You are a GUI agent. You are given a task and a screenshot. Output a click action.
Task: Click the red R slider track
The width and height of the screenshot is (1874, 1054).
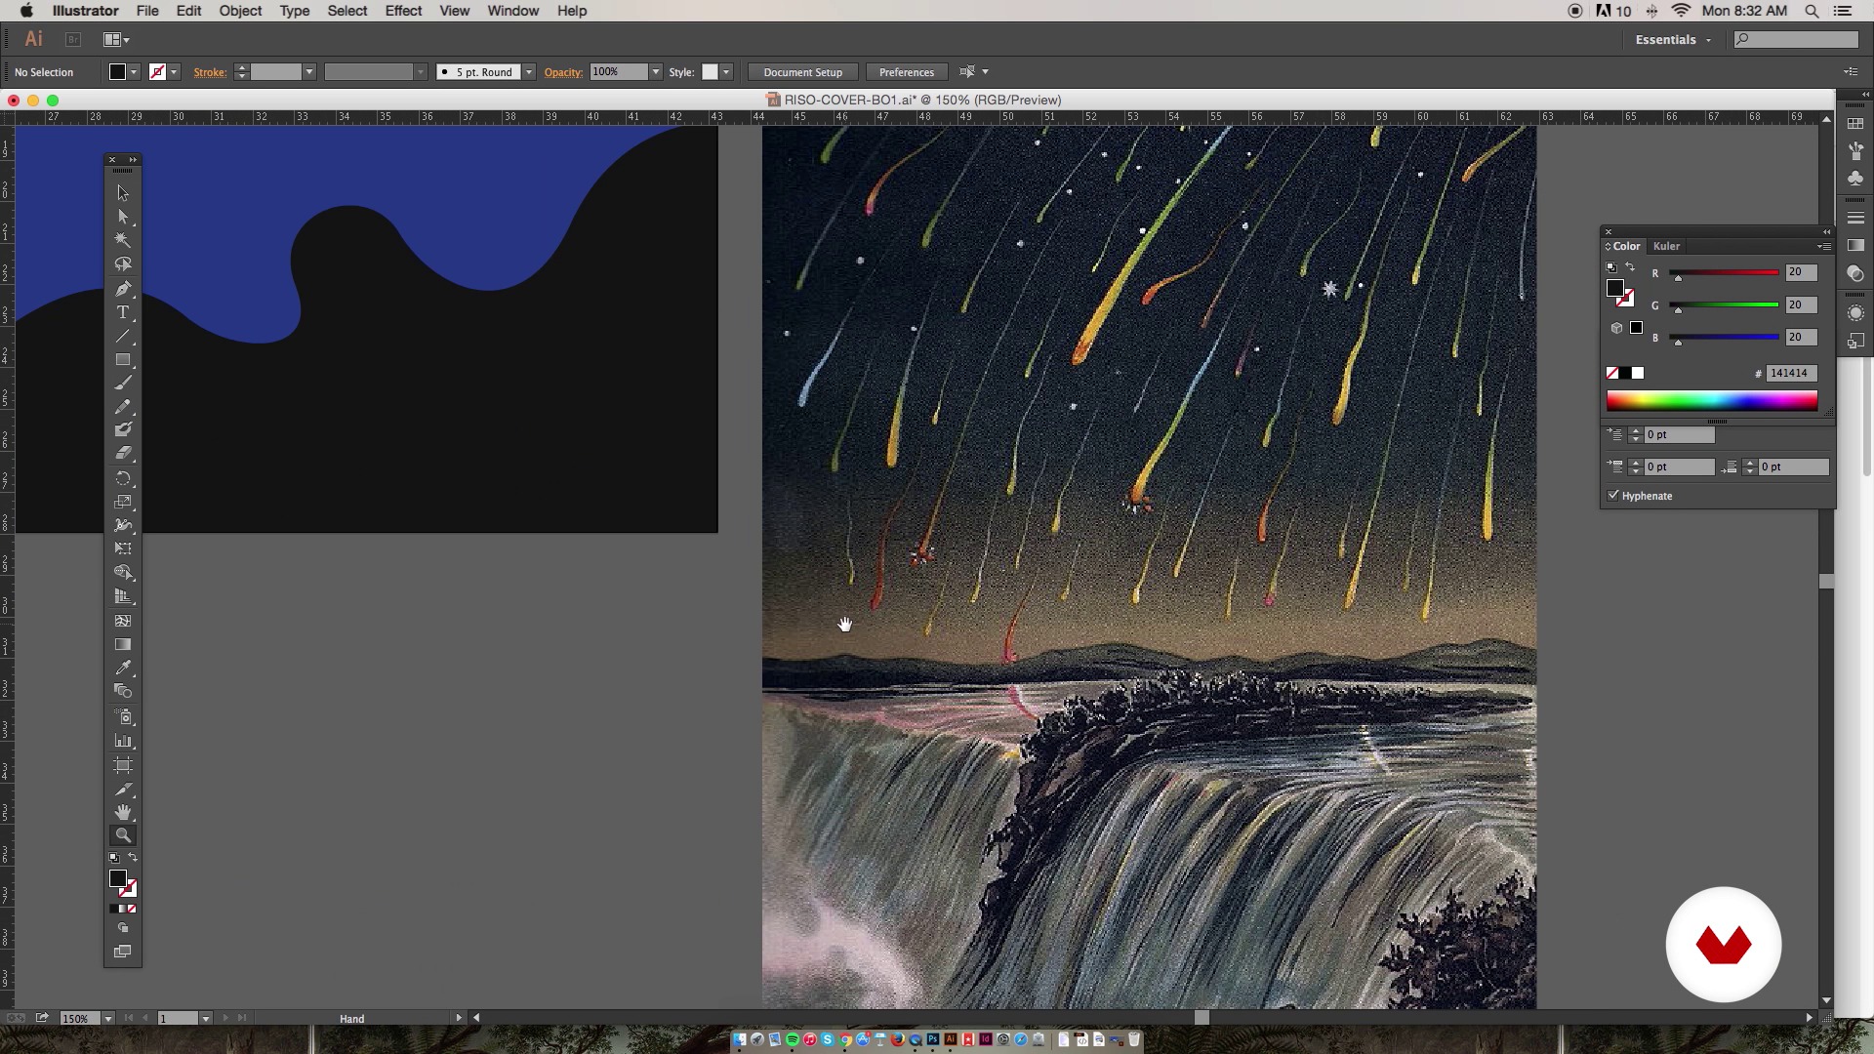(1724, 273)
